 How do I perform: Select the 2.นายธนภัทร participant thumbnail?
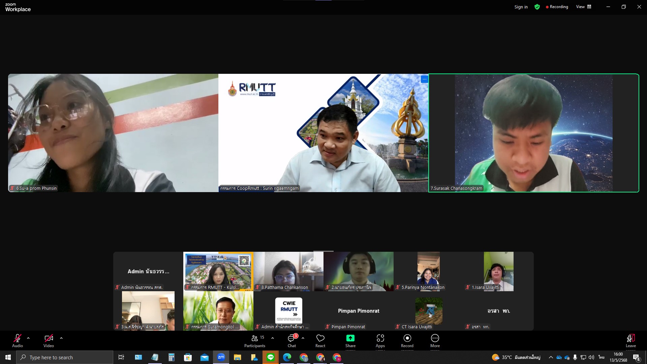point(359,271)
